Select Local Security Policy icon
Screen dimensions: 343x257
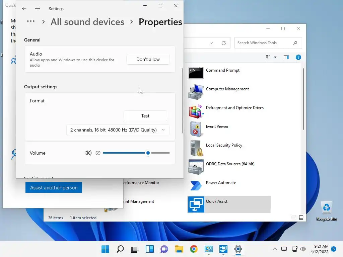(196, 148)
